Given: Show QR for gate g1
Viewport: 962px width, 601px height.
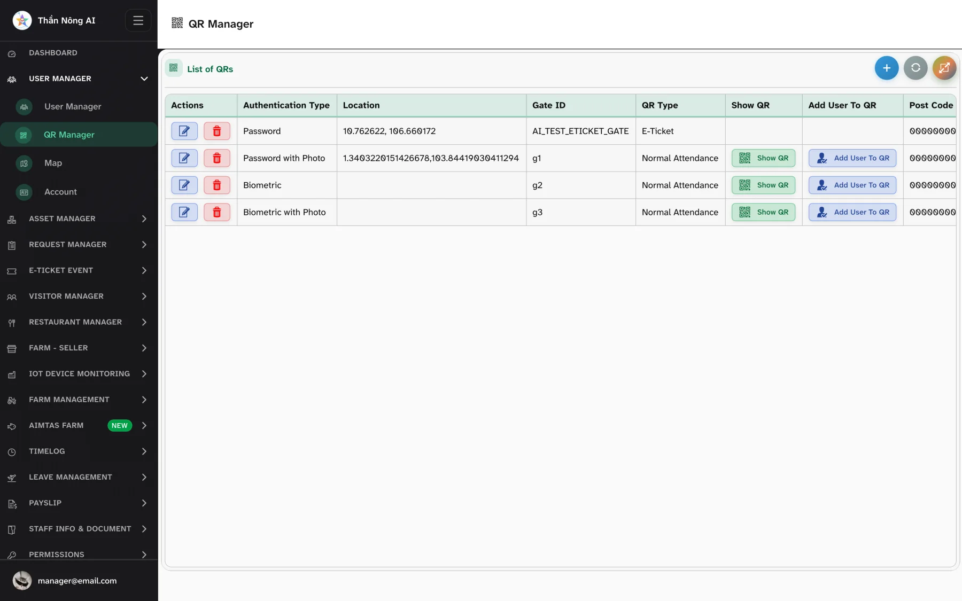Looking at the screenshot, I should coord(763,158).
